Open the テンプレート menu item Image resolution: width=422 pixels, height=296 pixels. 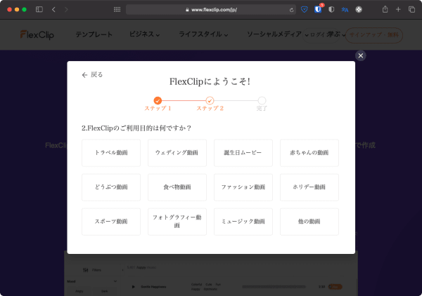pyautogui.click(x=94, y=34)
